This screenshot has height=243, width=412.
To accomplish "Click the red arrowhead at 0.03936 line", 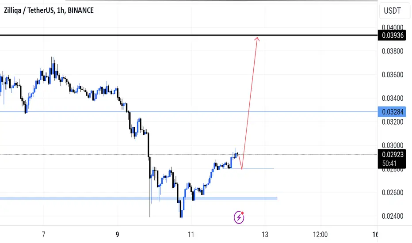I will (x=257, y=39).
